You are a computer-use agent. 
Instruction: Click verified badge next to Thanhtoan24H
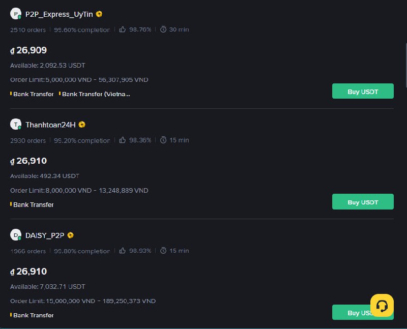pos(82,124)
